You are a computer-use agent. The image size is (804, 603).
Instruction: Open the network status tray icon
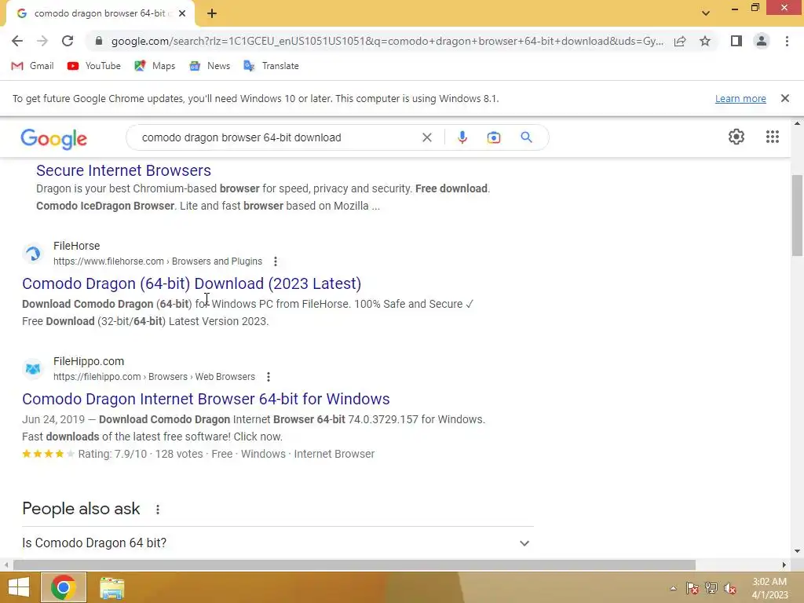click(711, 588)
